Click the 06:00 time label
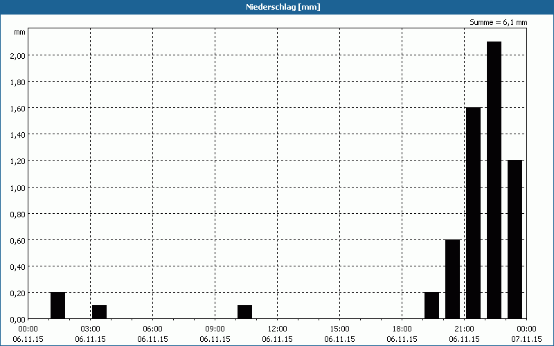 [x=152, y=329]
